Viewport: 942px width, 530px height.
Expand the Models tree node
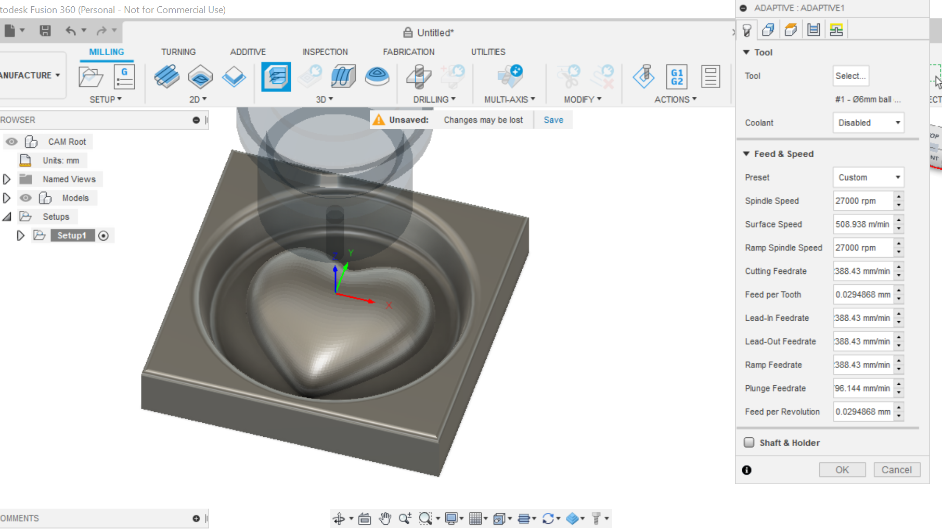click(6, 198)
